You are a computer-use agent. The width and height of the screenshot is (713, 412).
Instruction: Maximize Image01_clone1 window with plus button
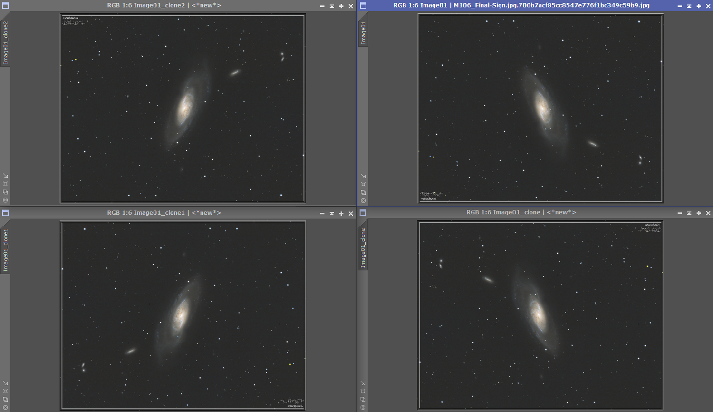pos(341,214)
